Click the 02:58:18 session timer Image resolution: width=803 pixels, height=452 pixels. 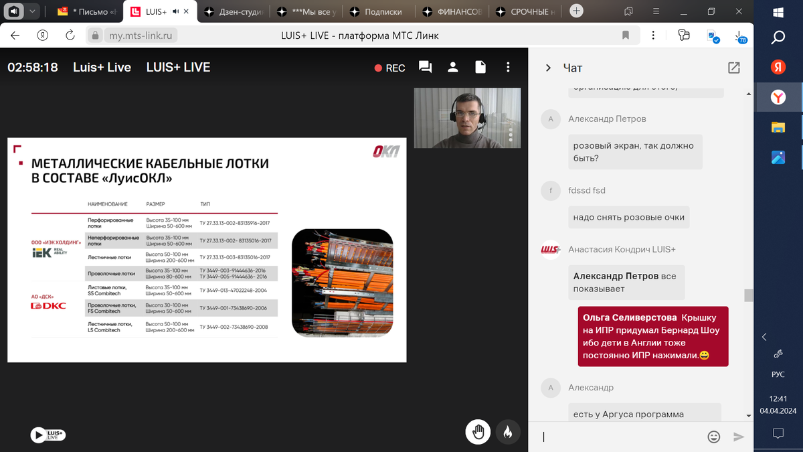pos(33,67)
